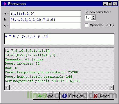Click the b = label

6,20
